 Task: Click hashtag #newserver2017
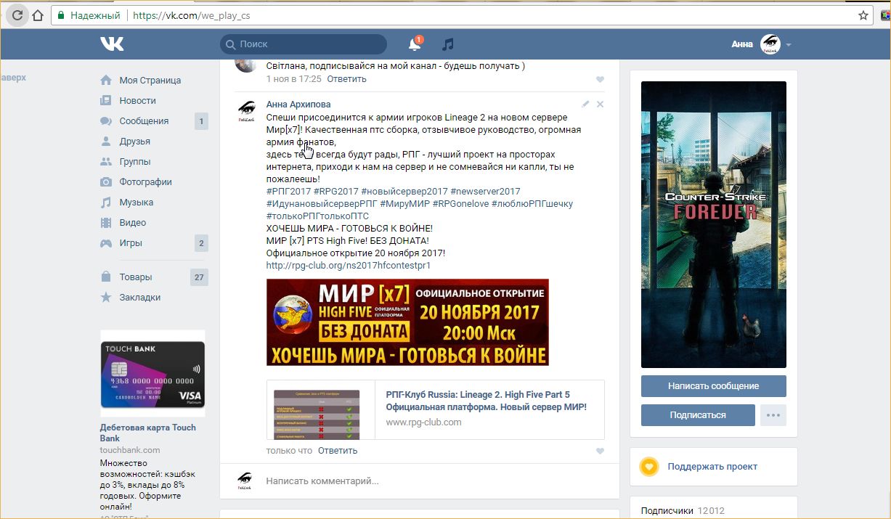pyautogui.click(x=485, y=192)
